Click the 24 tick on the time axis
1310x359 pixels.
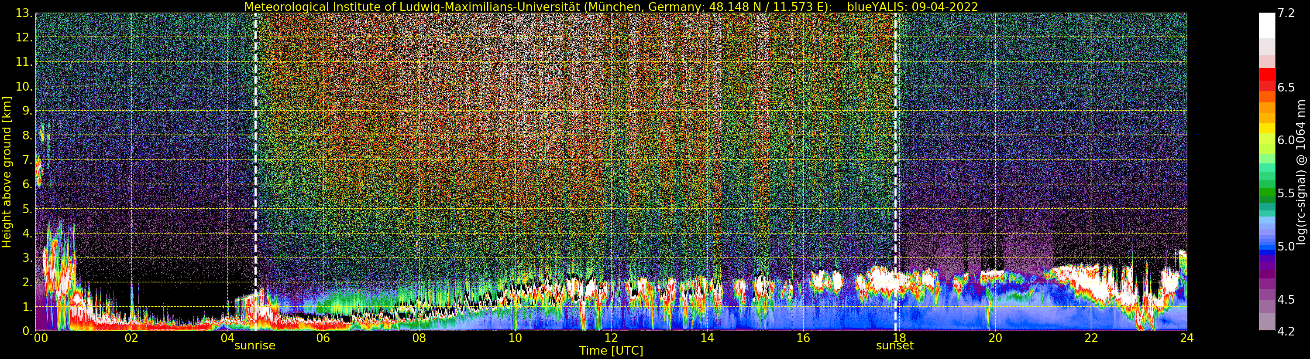[x=1186, y=338]
